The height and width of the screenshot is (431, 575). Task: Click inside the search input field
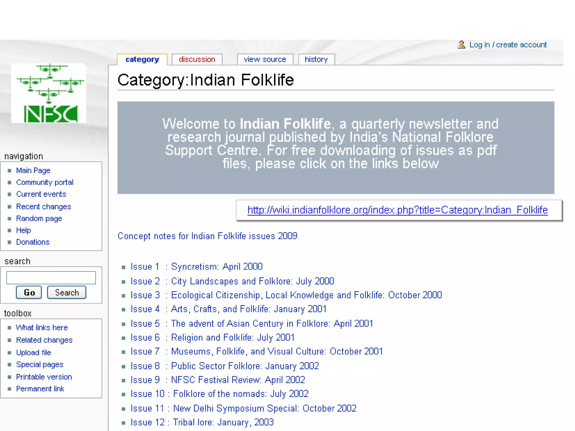coord(51,278)
